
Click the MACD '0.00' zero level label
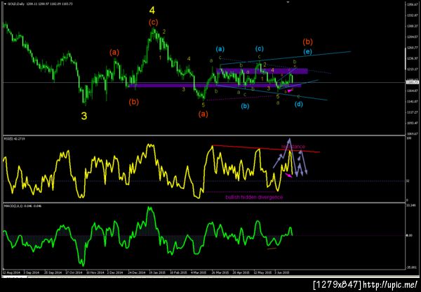point(408,235)
